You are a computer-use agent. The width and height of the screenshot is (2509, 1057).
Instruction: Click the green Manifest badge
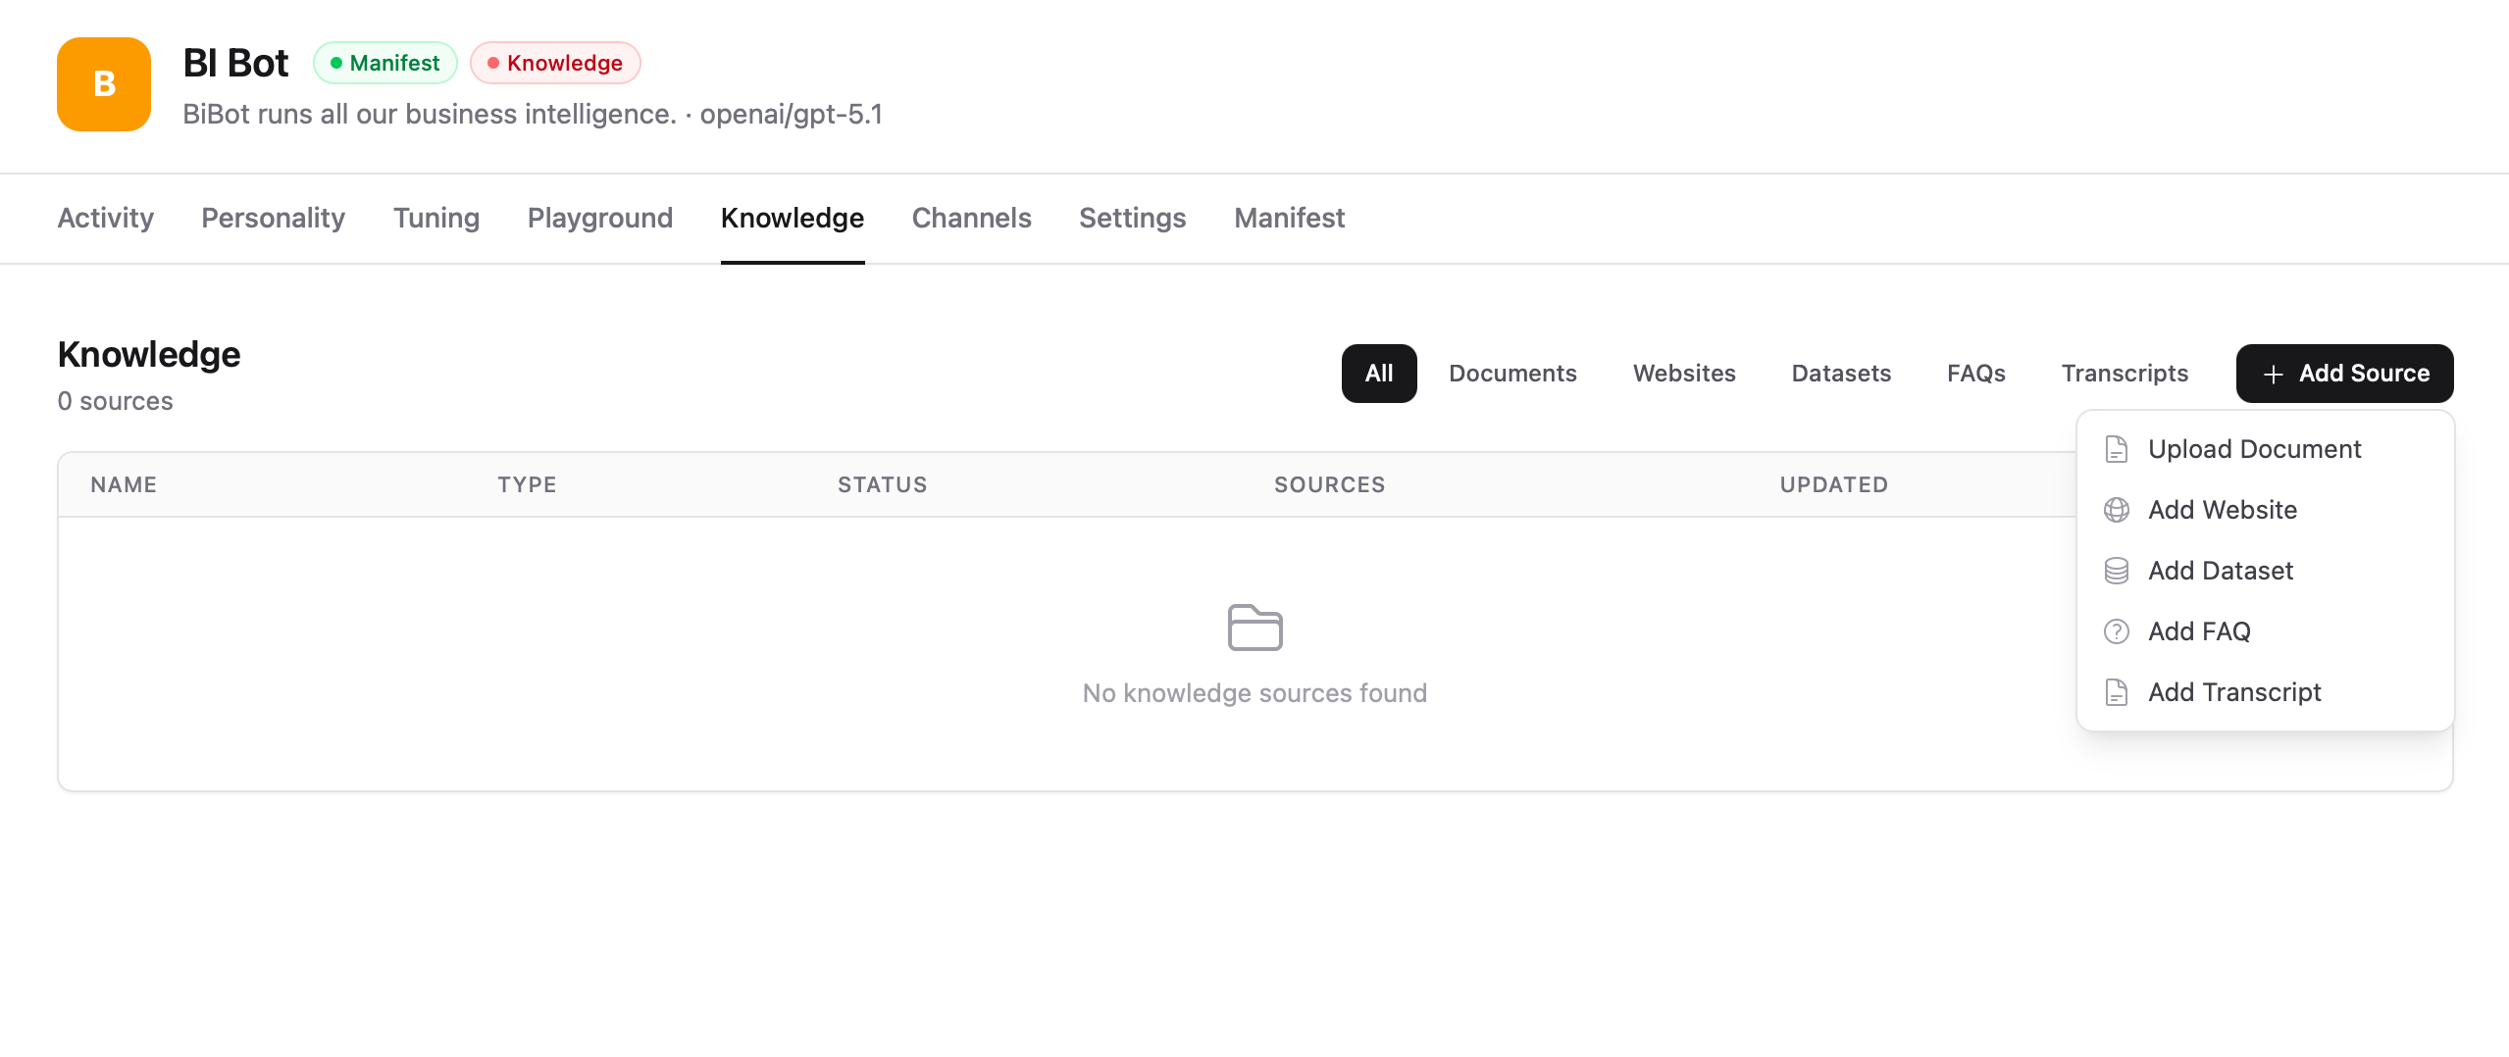pos(385,62)
